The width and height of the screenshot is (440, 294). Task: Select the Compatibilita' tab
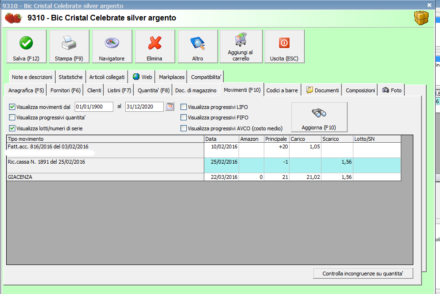click(x=206, y=77)
